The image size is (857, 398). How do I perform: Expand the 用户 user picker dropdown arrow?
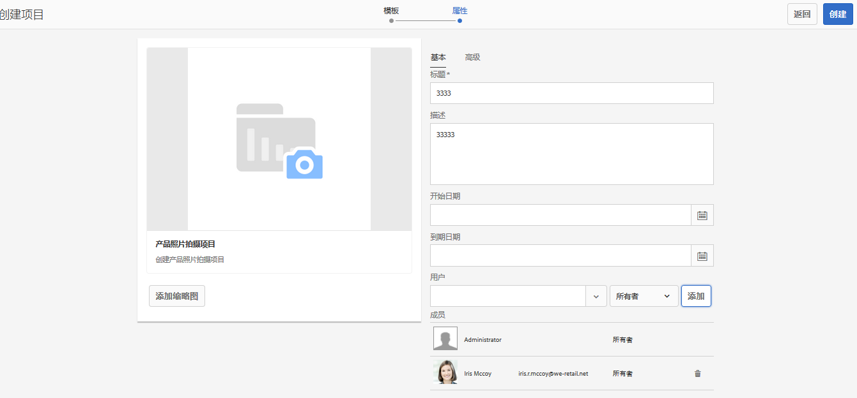pyautogui.click(x=596, y=296)
